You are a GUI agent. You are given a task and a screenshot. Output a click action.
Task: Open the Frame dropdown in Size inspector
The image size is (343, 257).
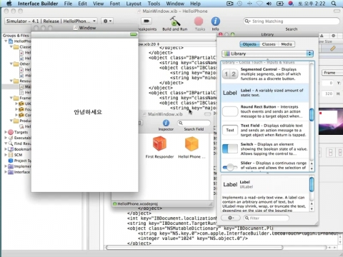click(x=332, y=73)
